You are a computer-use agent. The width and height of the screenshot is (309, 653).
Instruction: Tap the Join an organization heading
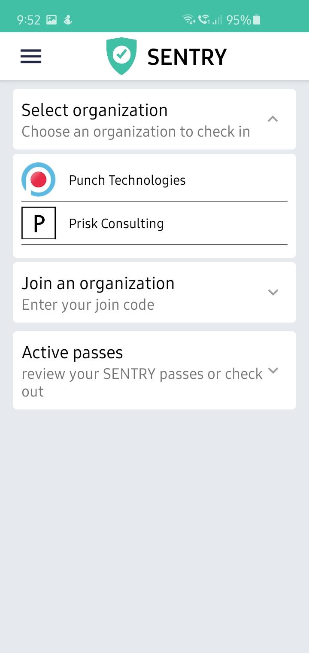tap(98, 284)
